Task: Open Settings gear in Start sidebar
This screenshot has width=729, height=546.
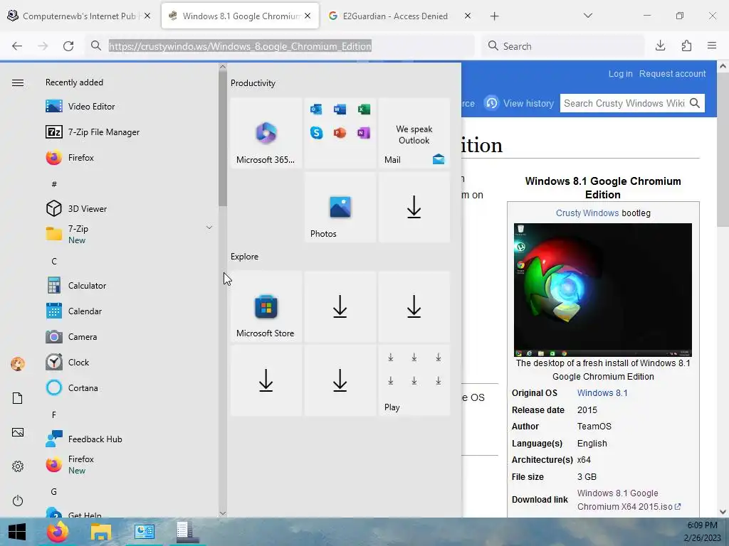Action: (x=18, y=466)
